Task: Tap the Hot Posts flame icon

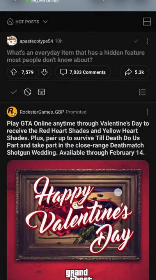Action: 10,22
